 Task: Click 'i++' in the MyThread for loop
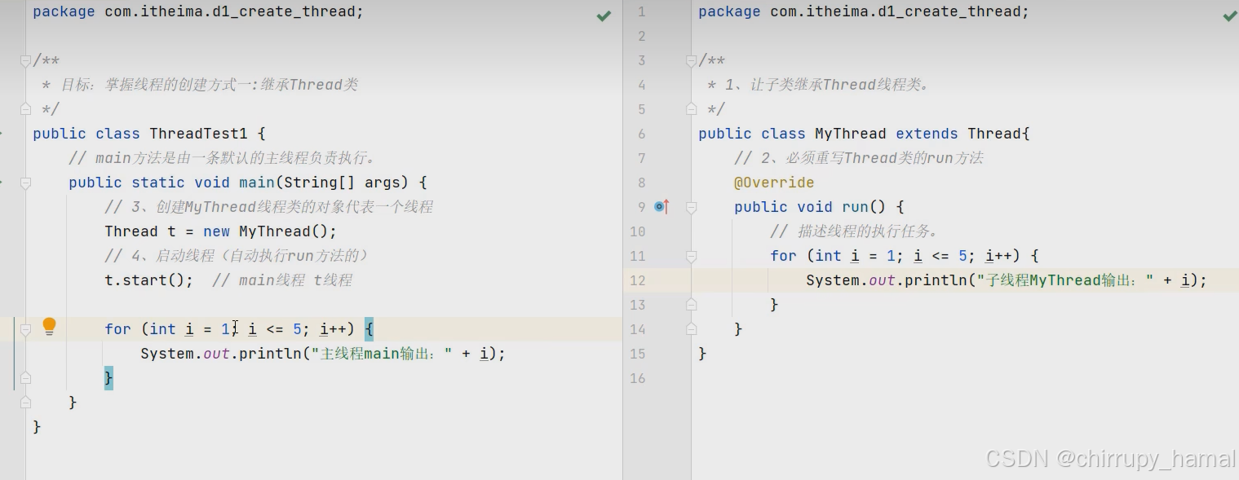click(x=999, y=256)
